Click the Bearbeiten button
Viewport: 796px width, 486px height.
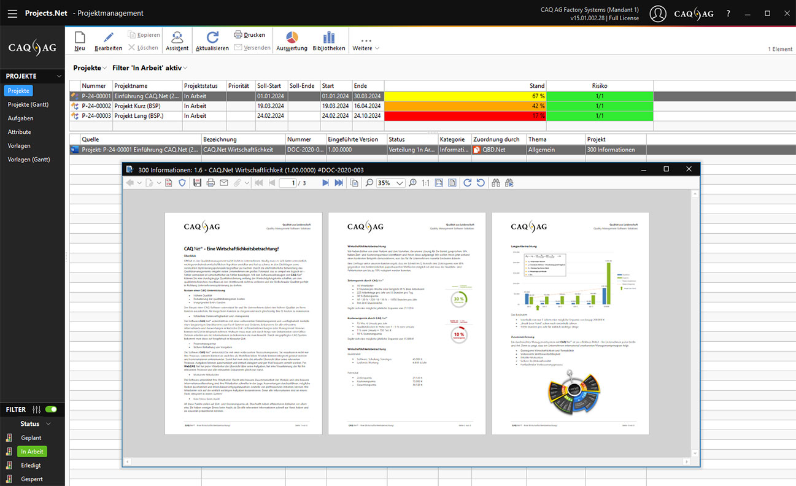pyautogui.click(x=109, y=40)
